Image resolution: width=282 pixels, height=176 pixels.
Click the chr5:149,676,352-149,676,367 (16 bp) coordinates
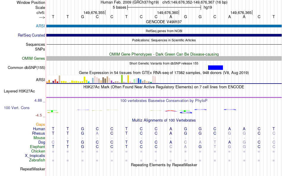pos(195,2)
